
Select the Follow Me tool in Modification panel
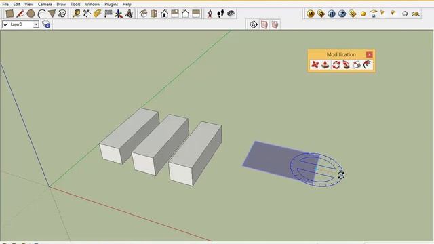[347, 65]
